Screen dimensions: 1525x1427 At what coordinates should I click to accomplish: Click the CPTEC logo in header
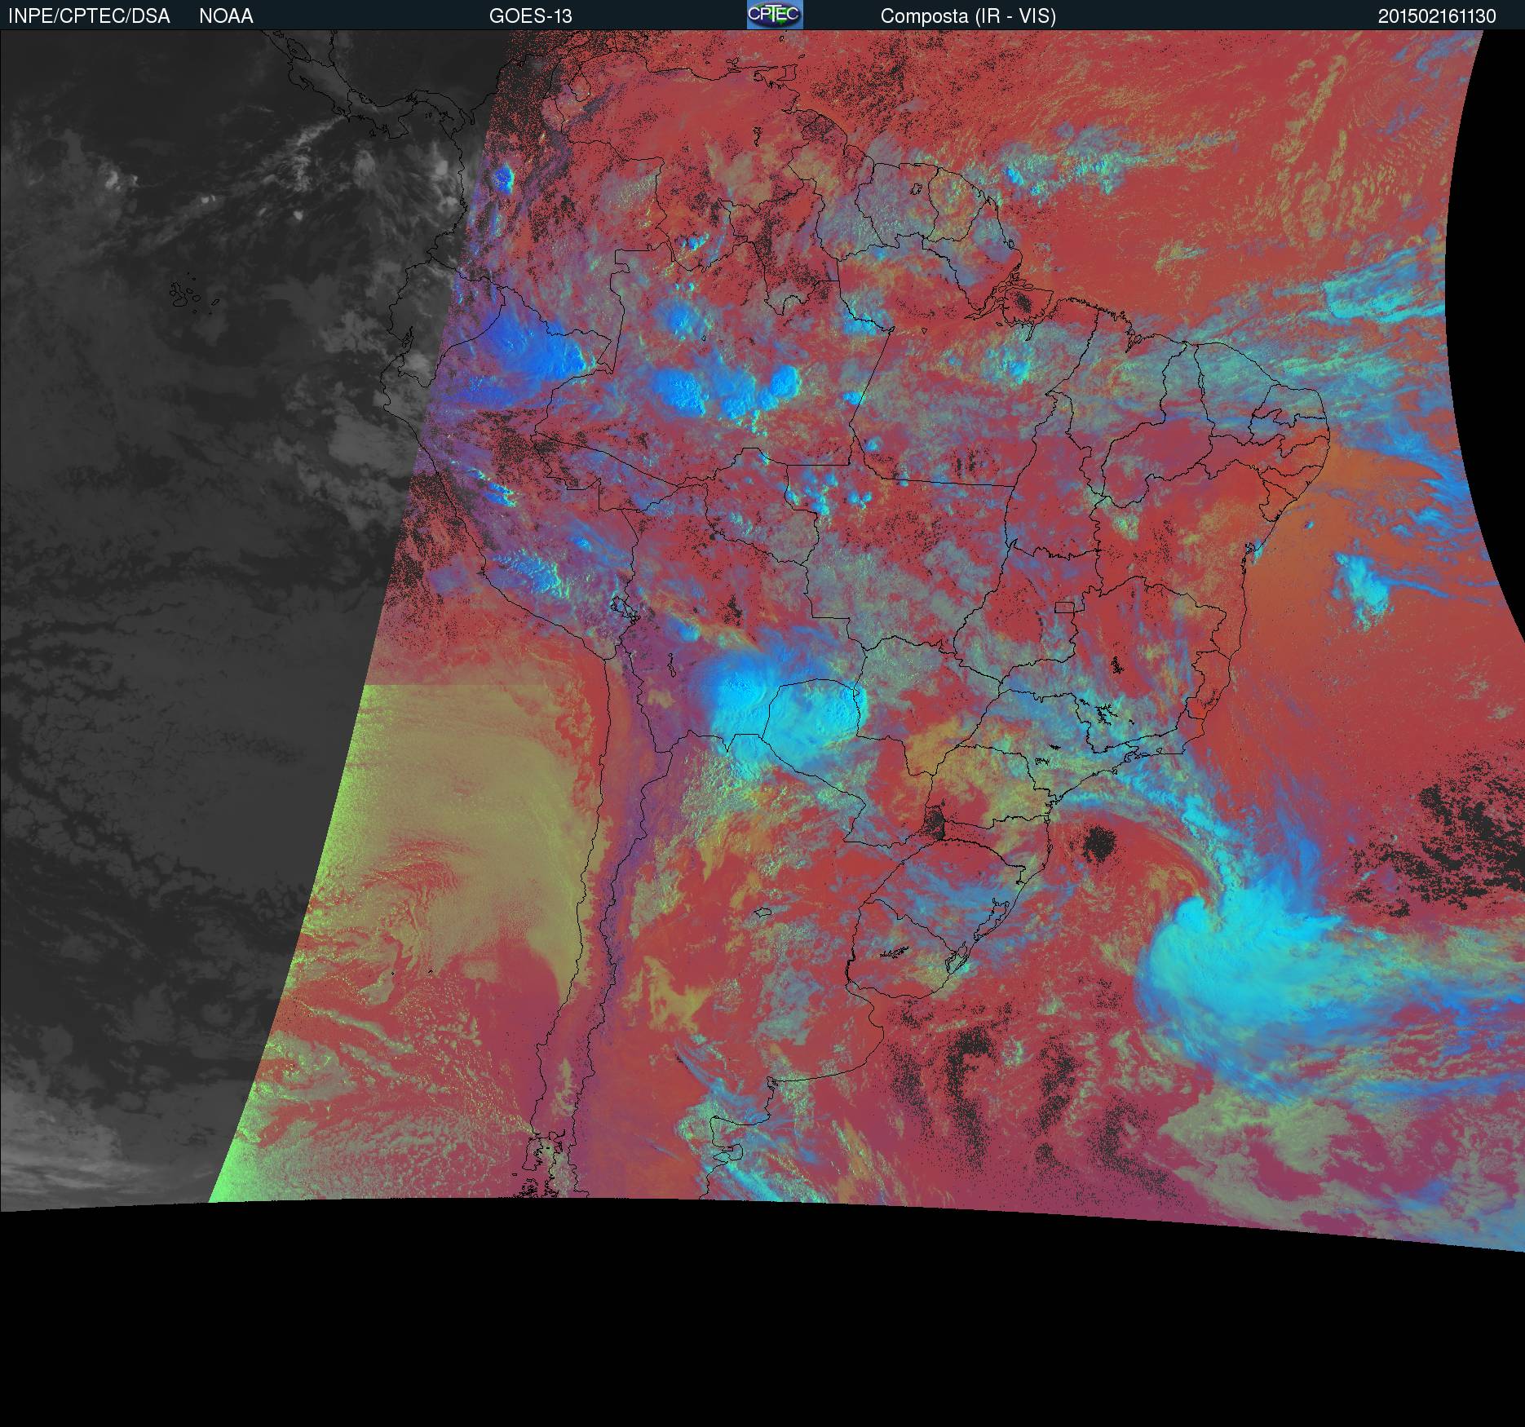point(775,15)
